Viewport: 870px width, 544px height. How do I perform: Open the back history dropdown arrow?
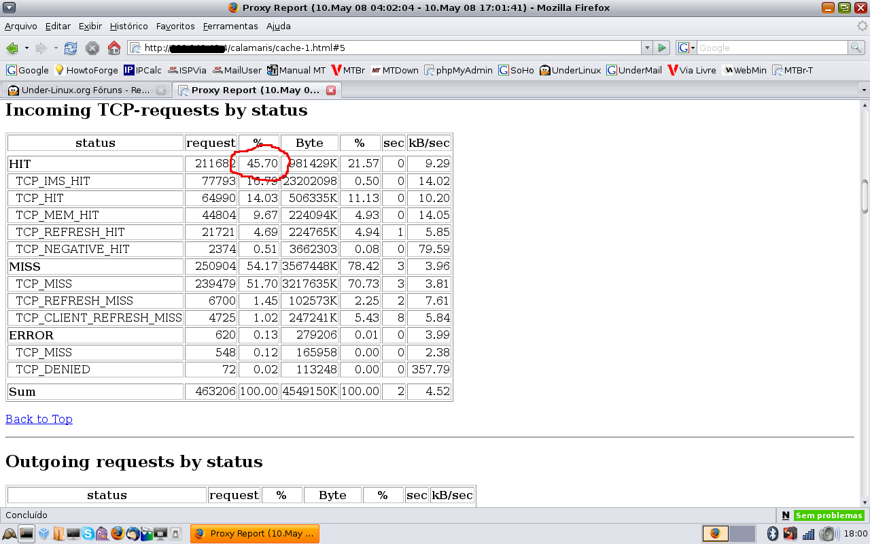pos(27,48)
